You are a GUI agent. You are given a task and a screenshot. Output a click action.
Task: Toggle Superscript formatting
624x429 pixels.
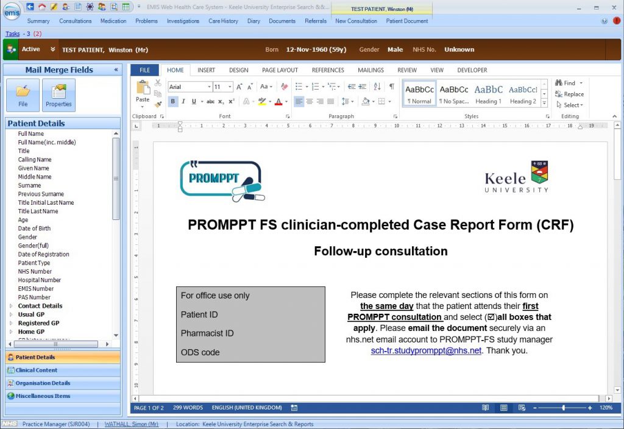pos(231,102)
